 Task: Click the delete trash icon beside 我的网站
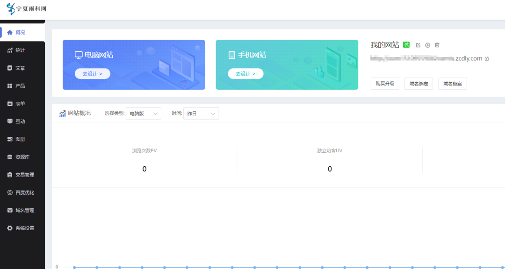coord(437,45)
